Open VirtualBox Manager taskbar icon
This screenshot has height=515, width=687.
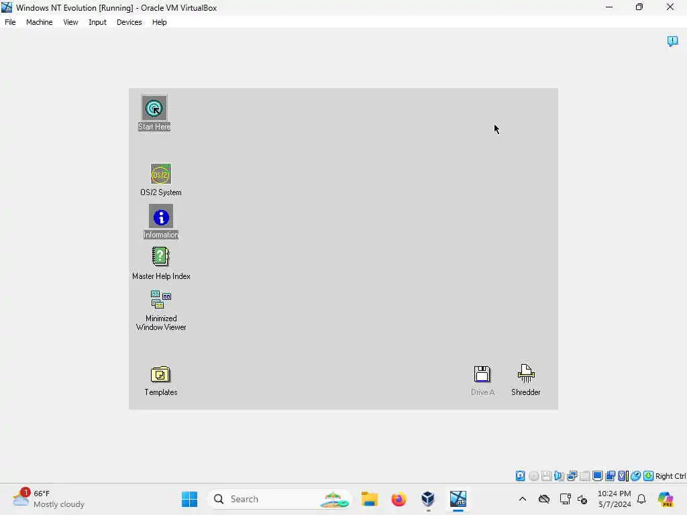point(428,499)
